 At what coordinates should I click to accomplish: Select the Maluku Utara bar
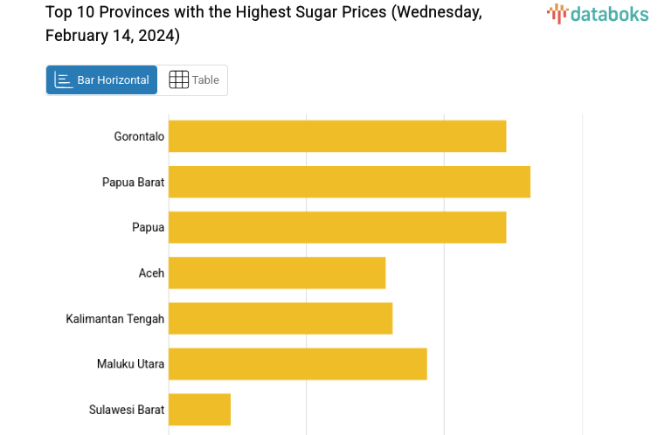298,363
